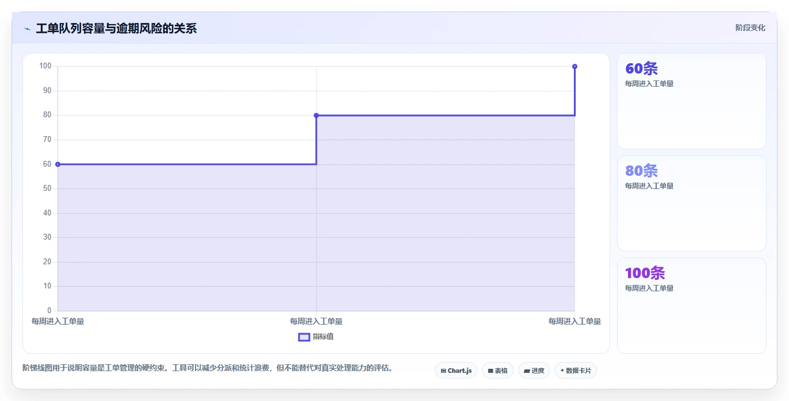Image resolution: width=789 pixels, height=401 pixels.
Task: Click the y-axis tick label 0
Action: tap(49, 311)
